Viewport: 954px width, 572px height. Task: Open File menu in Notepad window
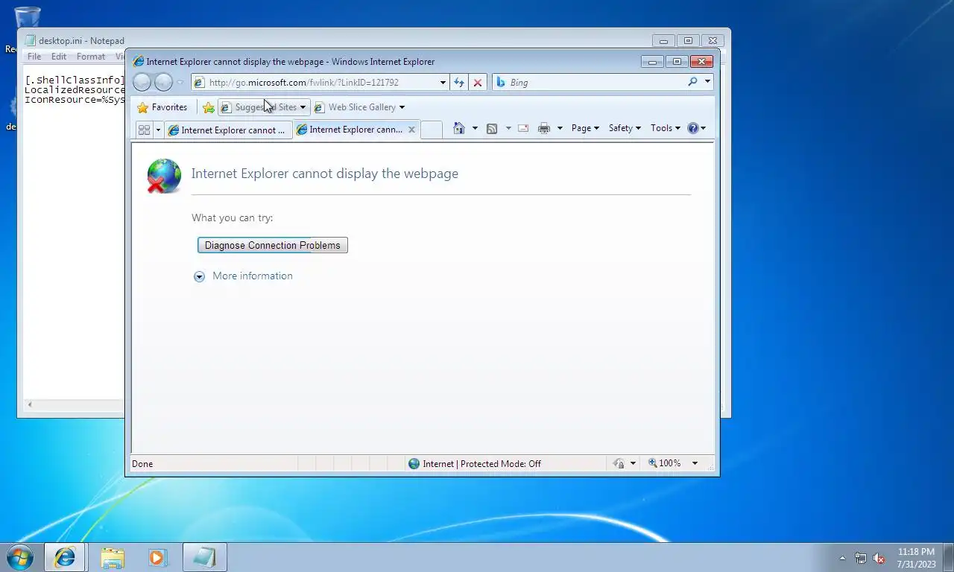coord(34,57)
